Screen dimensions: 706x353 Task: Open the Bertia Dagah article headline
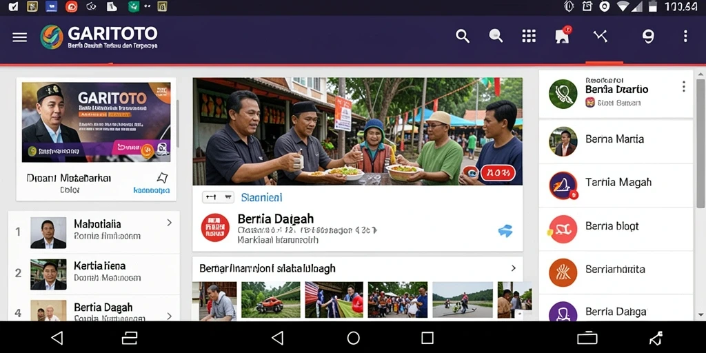[276, 219]
